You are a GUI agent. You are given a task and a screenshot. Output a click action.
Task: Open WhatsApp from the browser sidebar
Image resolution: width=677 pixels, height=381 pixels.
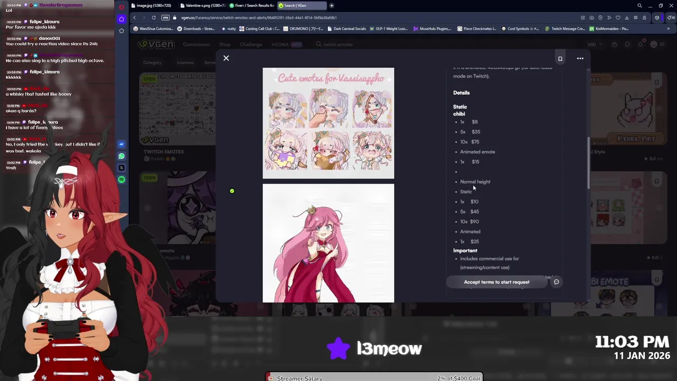(121, 156)
